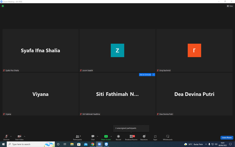Click the Windows taskbar search box
This screenshot has height=147, width=235.
[x=31, y=144]
